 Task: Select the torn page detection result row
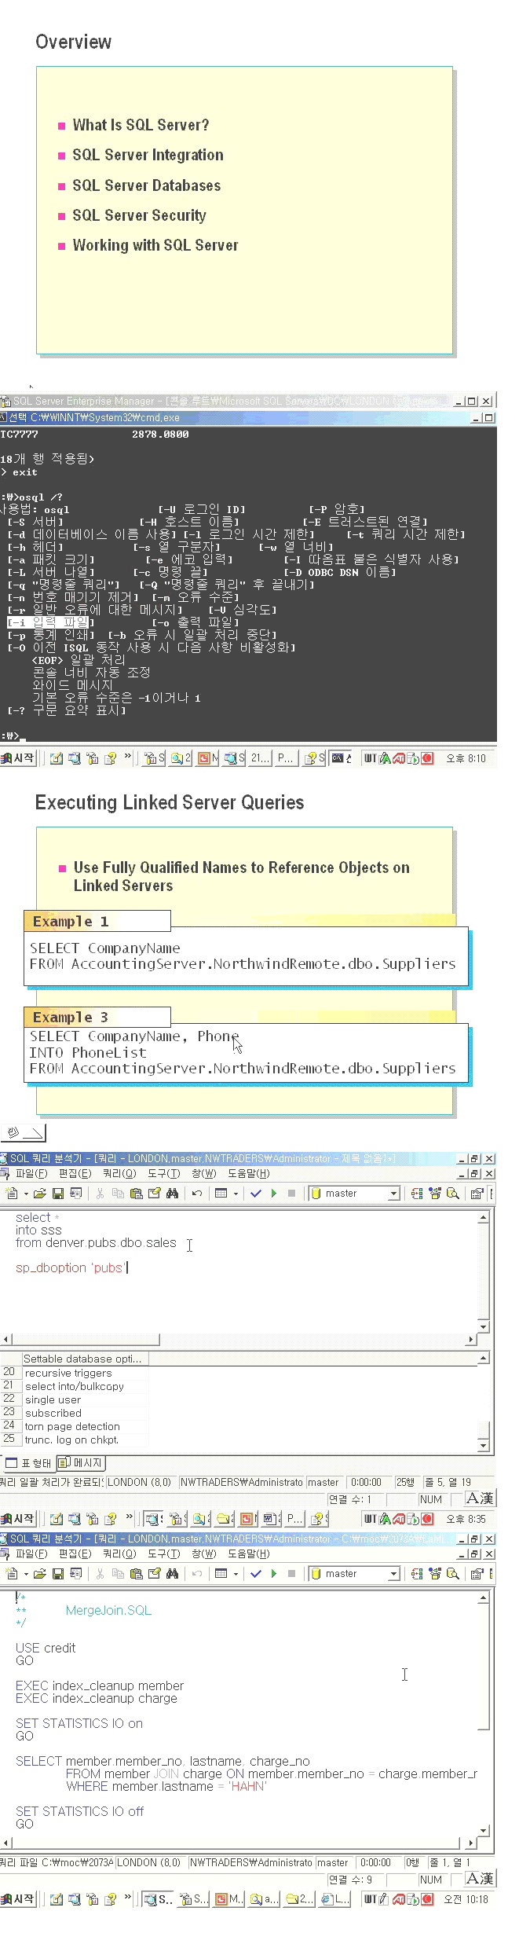pos(75,1426)
